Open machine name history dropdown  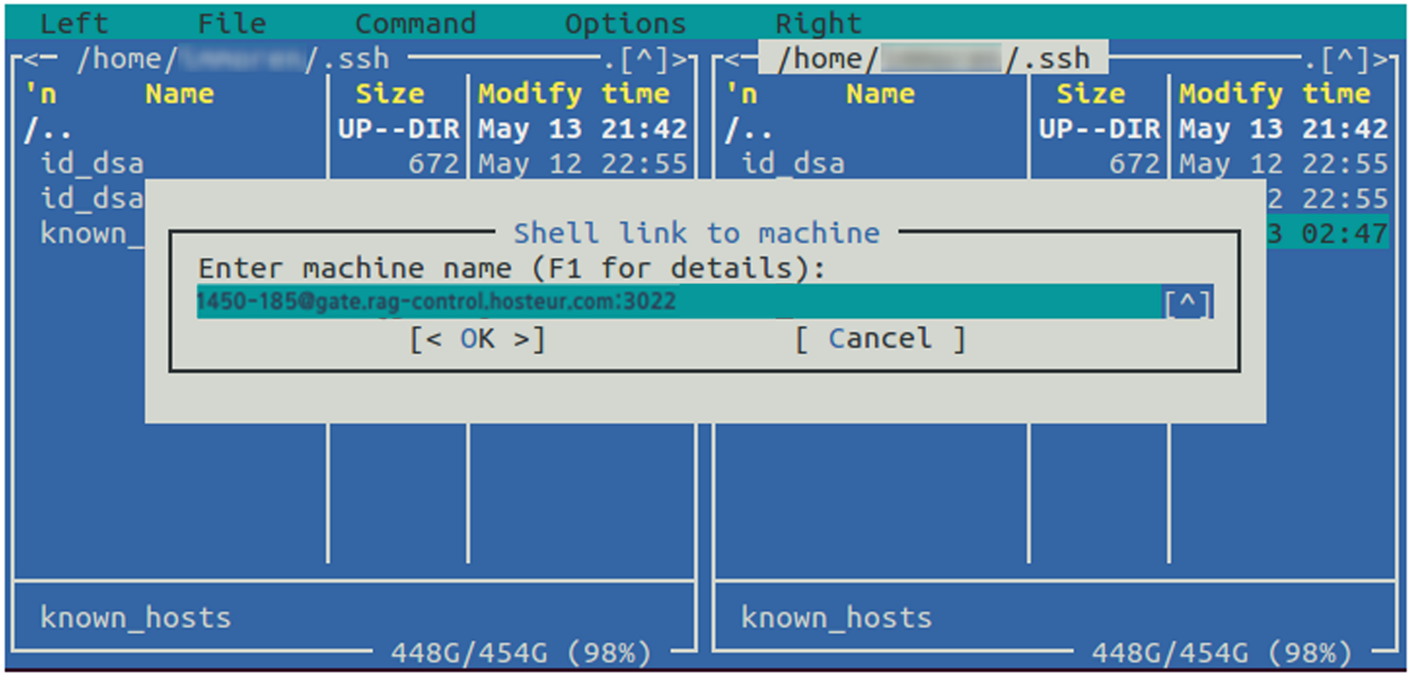(1187, 304)
